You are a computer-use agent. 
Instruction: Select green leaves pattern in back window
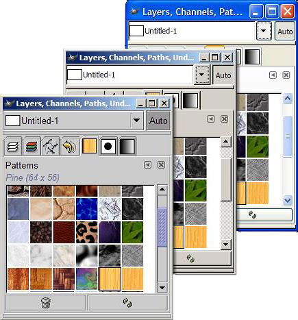click(258, 147)
